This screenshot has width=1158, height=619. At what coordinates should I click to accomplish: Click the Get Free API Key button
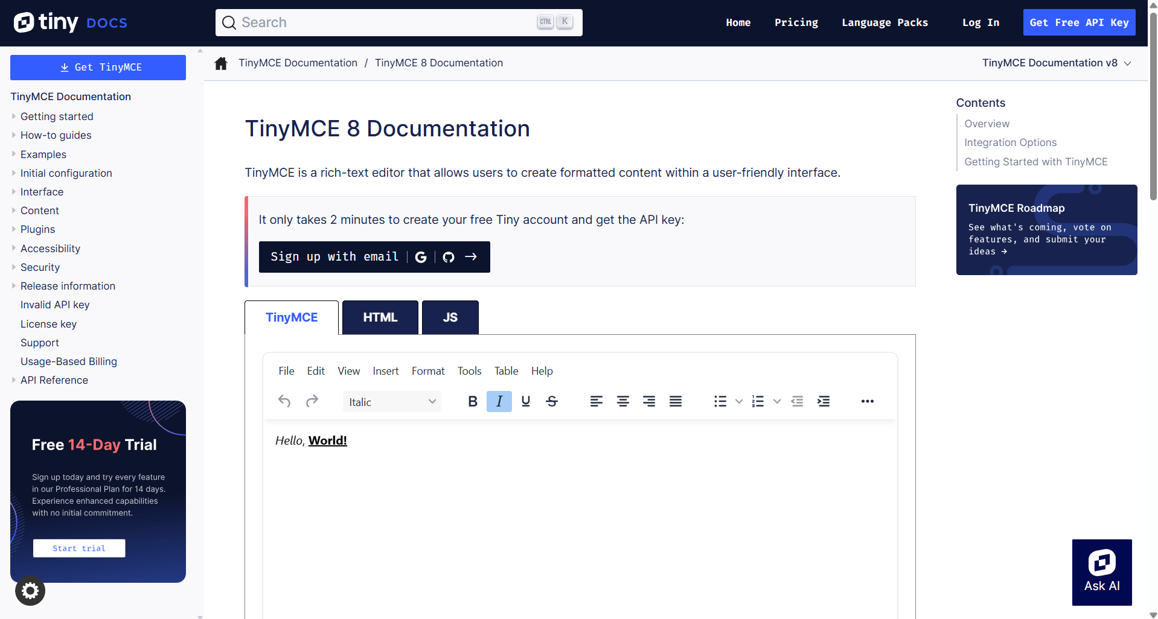[1078, 22]
